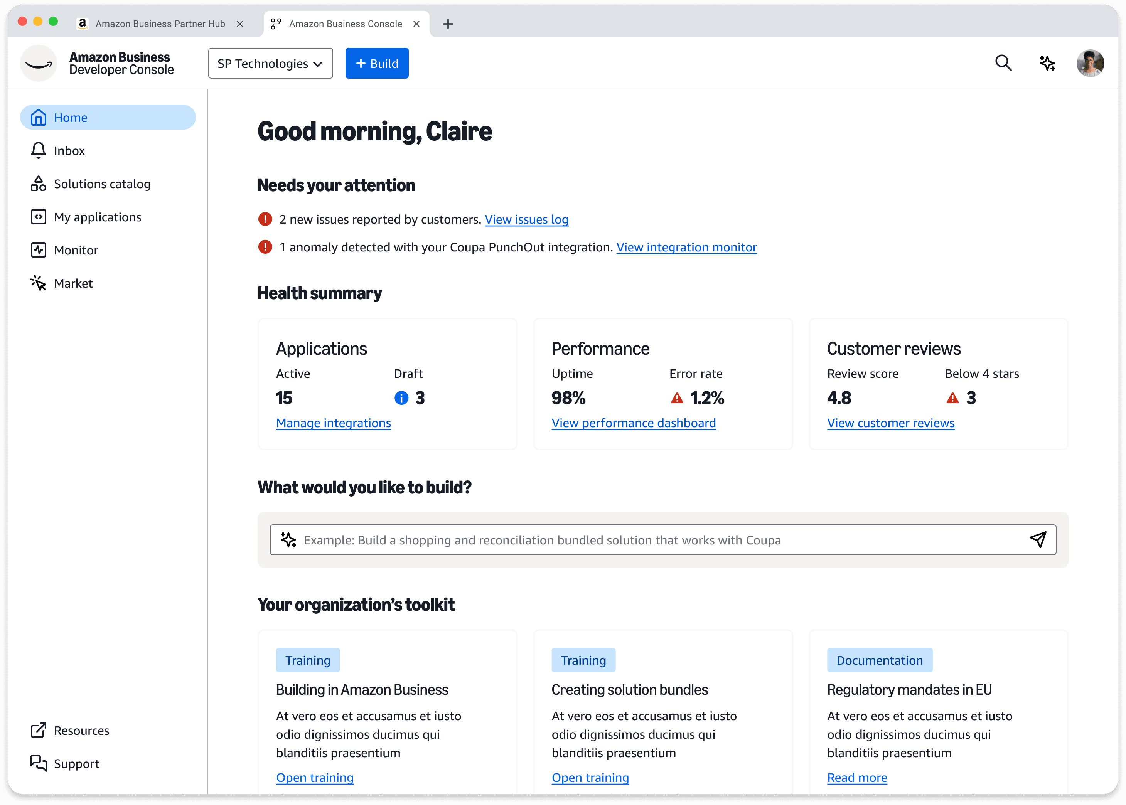Screen dimensions: 1126x805
Task: Click the send arrow icon
Action: [1038, 540]
